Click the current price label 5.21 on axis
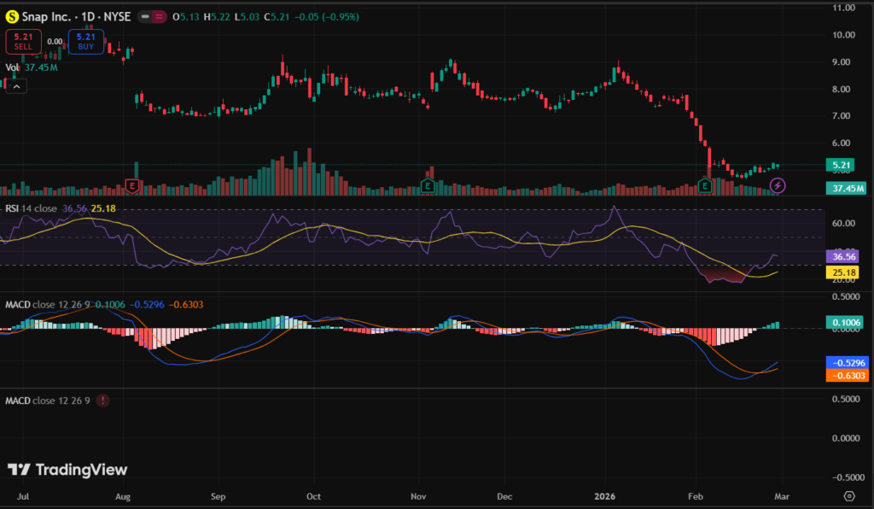The width and height of the screenshot is (874, 509). [x=843, y=165]
